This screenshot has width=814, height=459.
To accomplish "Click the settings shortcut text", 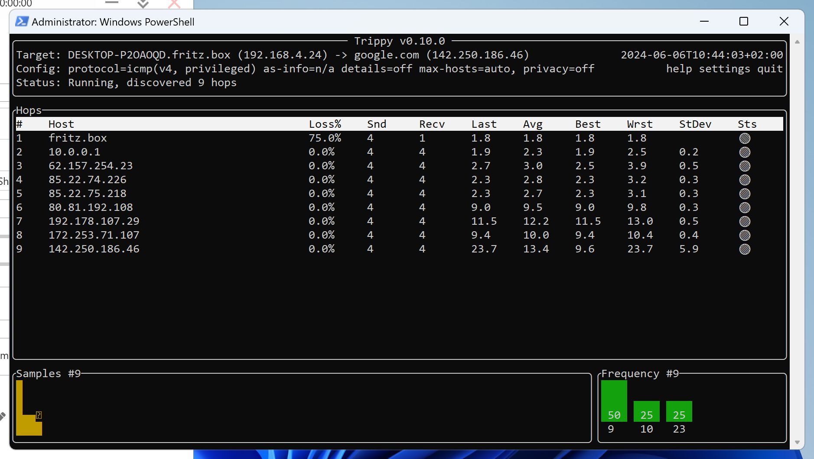I will pyautogui.click(x=725, y=69).
